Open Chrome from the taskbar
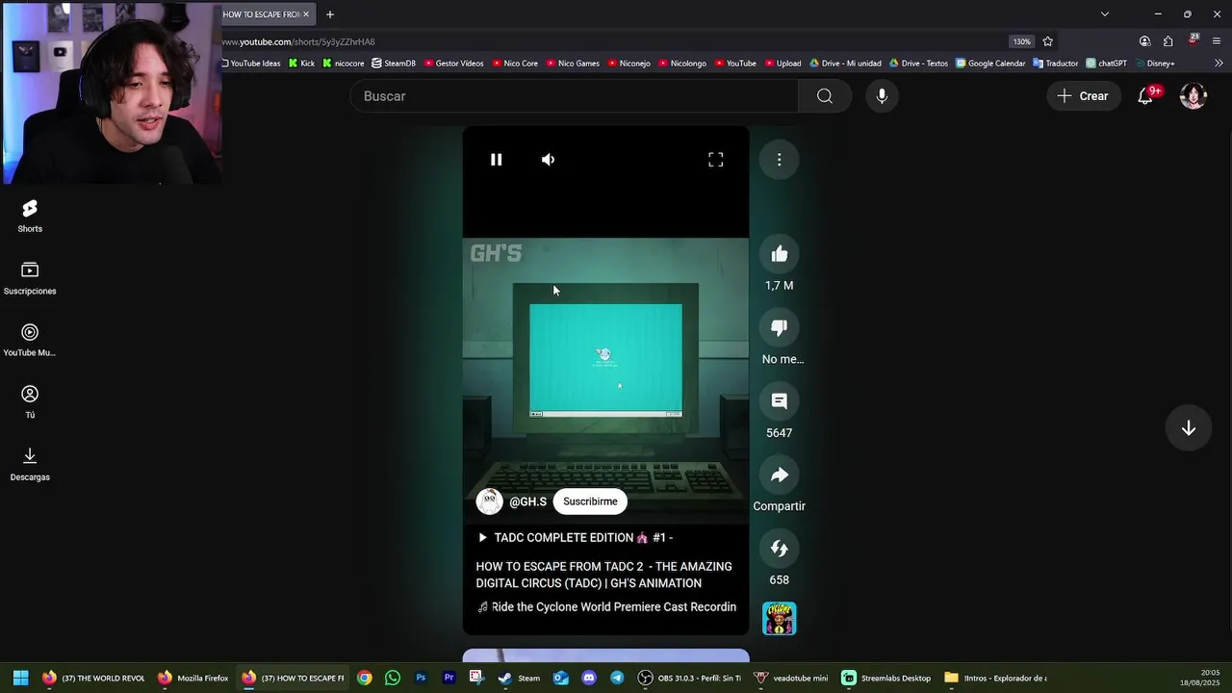The height and width of the screenshot is (693, 1232). click(x=365, y=678)
